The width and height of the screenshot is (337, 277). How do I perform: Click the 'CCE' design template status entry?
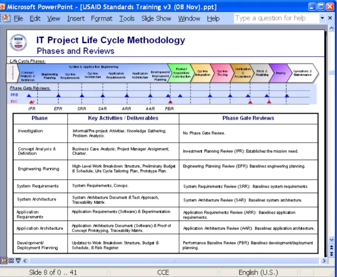click(163, 272)
